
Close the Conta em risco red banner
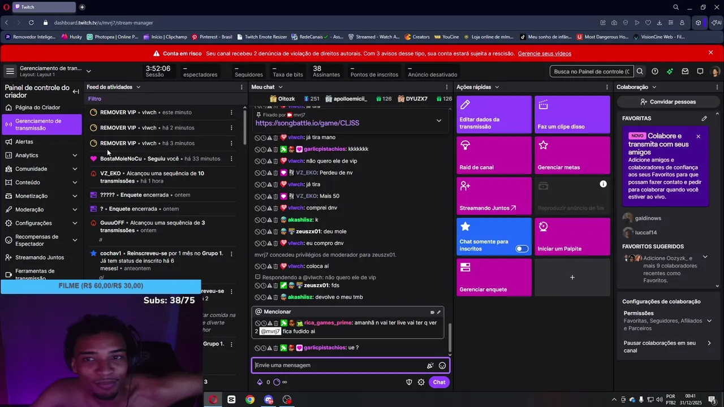point(711,53)
